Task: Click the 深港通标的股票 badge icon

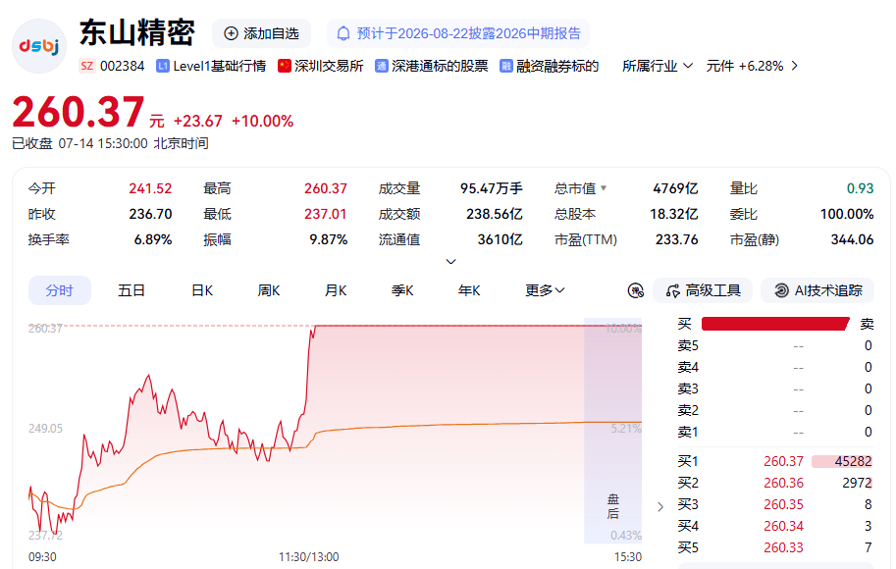Action: point(381,67)
